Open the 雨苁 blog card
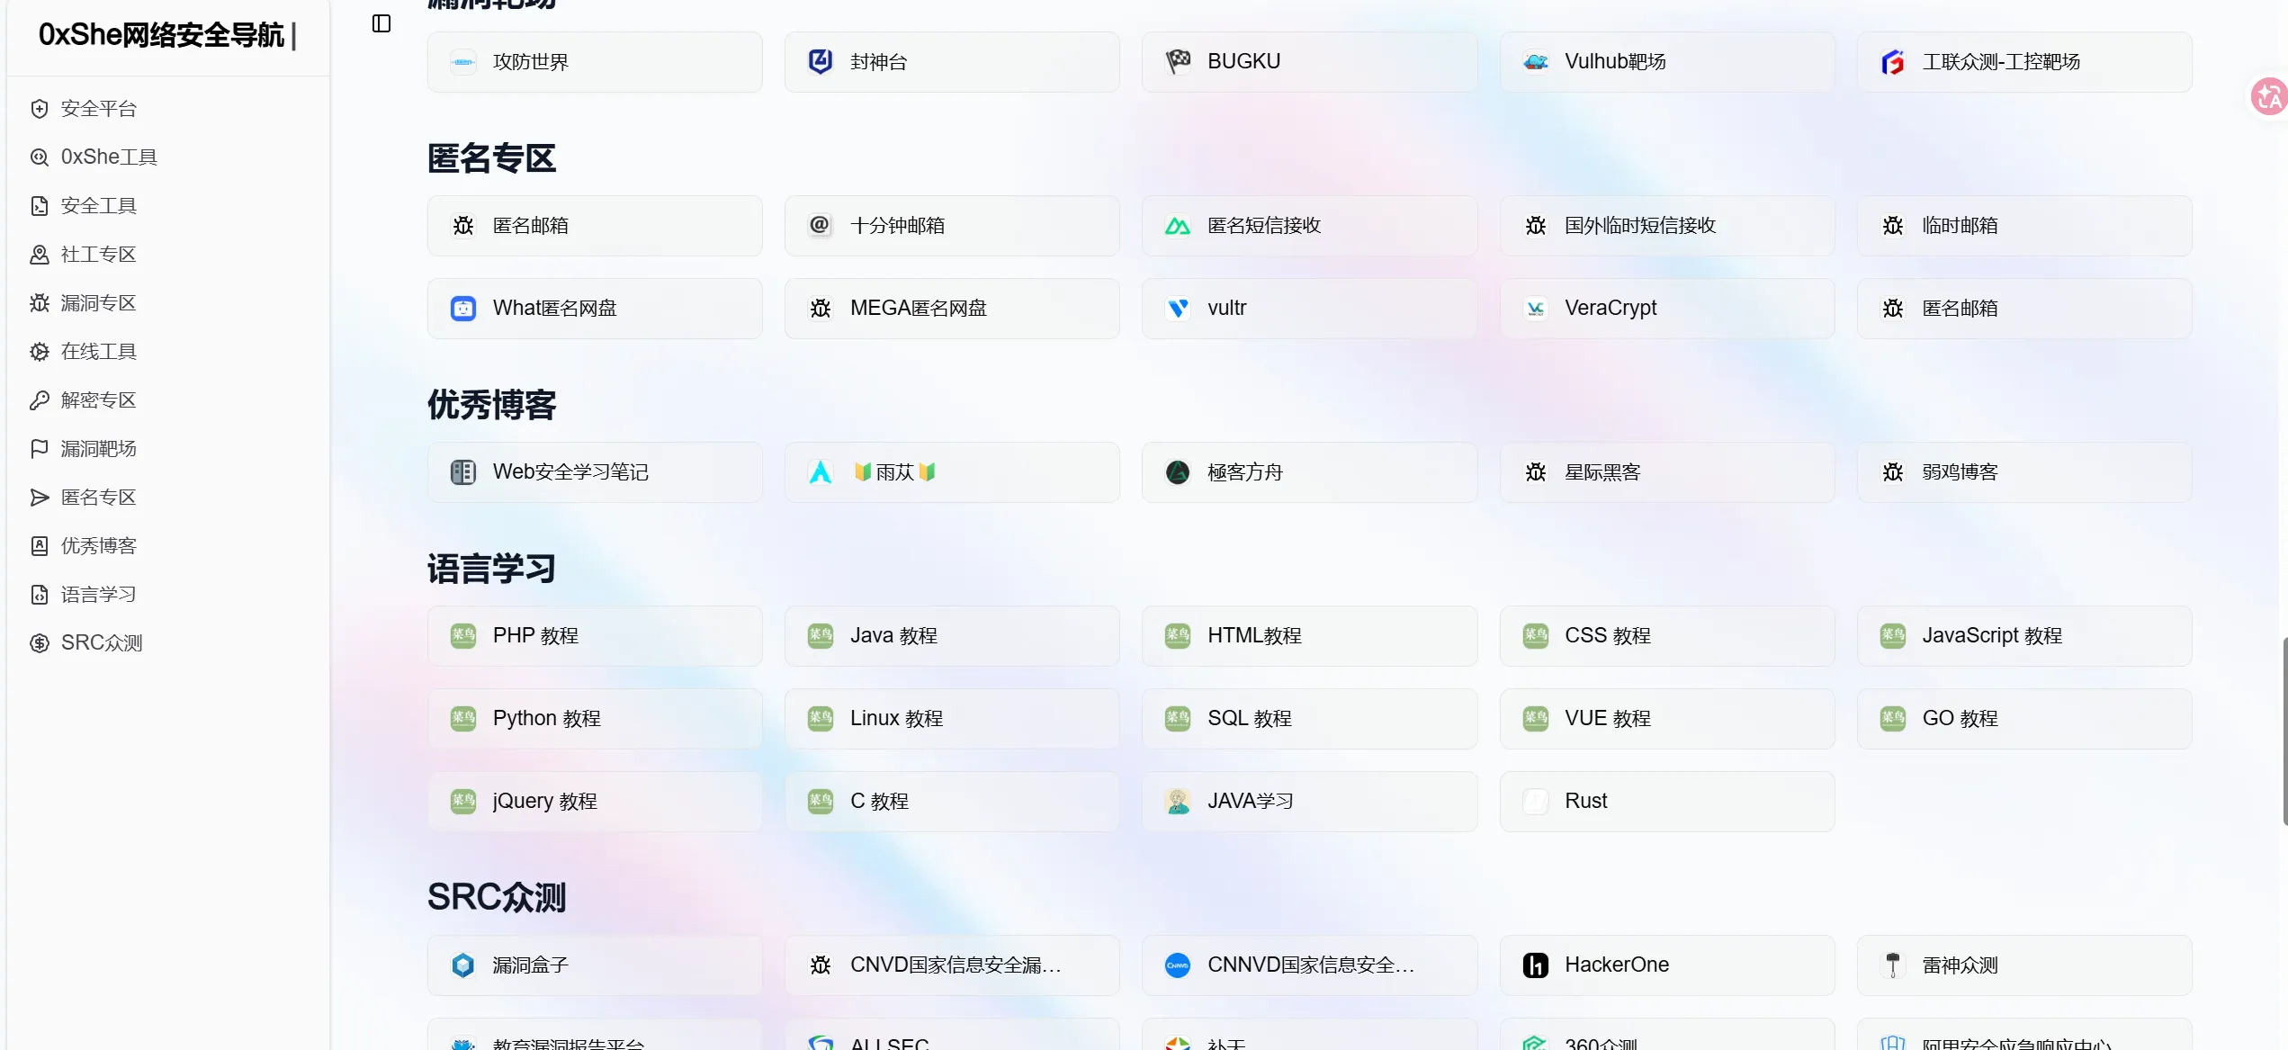This screenshot has height=1050, width=2288. [x=952, y=472]
